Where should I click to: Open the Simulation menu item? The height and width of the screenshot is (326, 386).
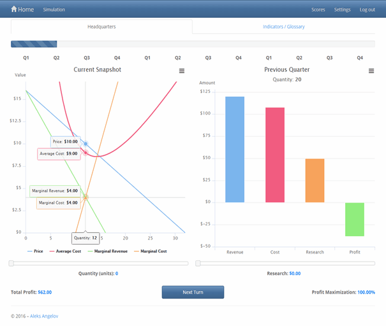(54, 10)
